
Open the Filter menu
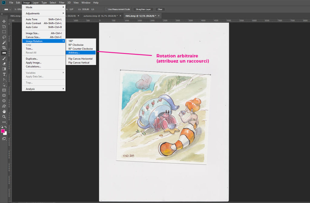coord(62,2)
